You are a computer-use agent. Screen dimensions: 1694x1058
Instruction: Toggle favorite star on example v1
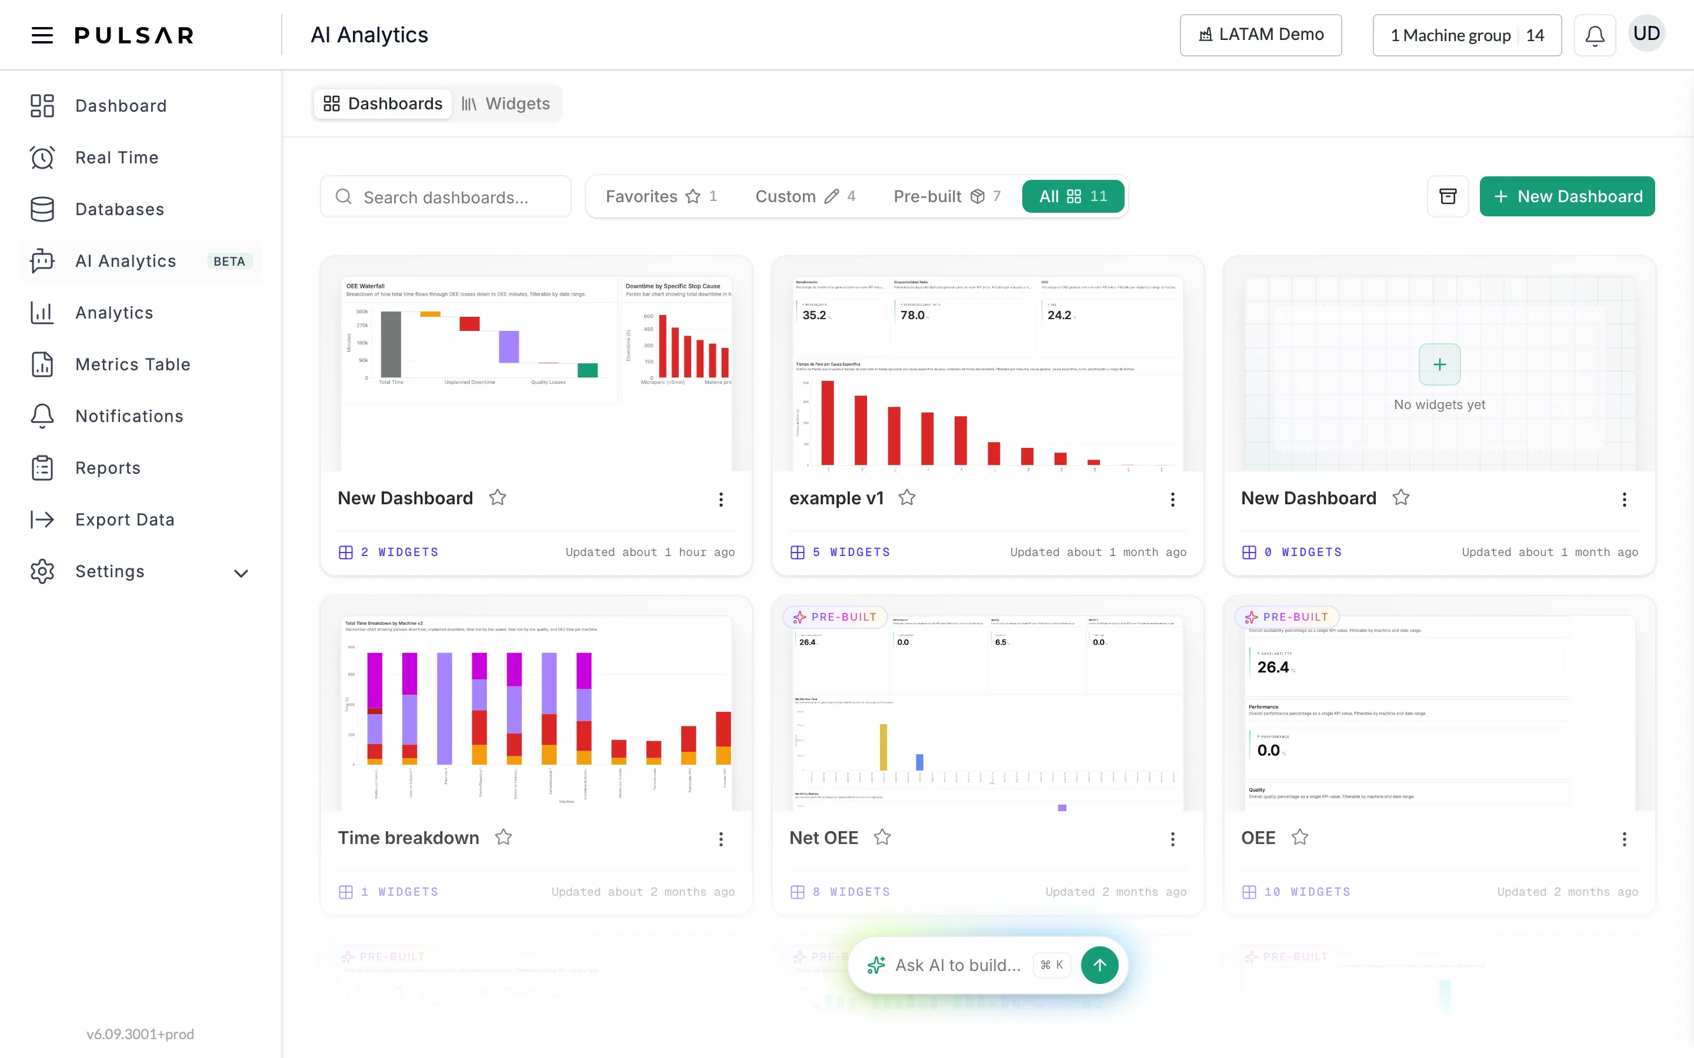pos(907,497)
